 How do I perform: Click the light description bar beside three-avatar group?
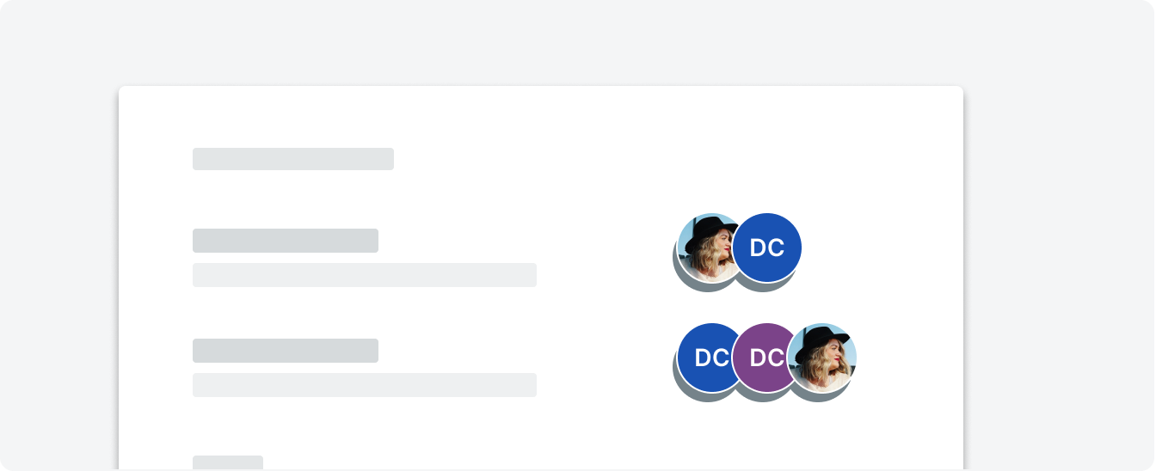(x=365, y=385)
